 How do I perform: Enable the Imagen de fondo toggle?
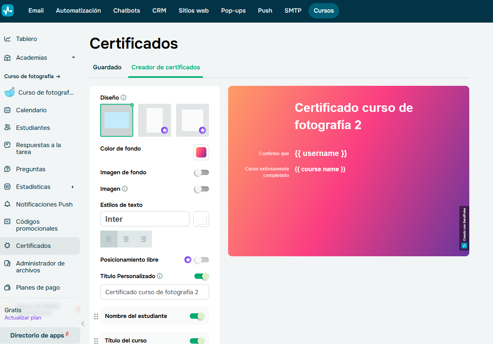point(202,172)
